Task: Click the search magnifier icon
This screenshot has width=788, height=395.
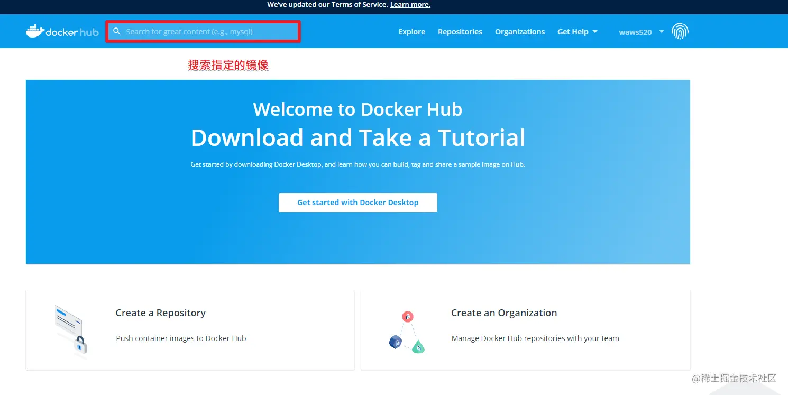Action: pyautogui.click(x=117, y=32)
